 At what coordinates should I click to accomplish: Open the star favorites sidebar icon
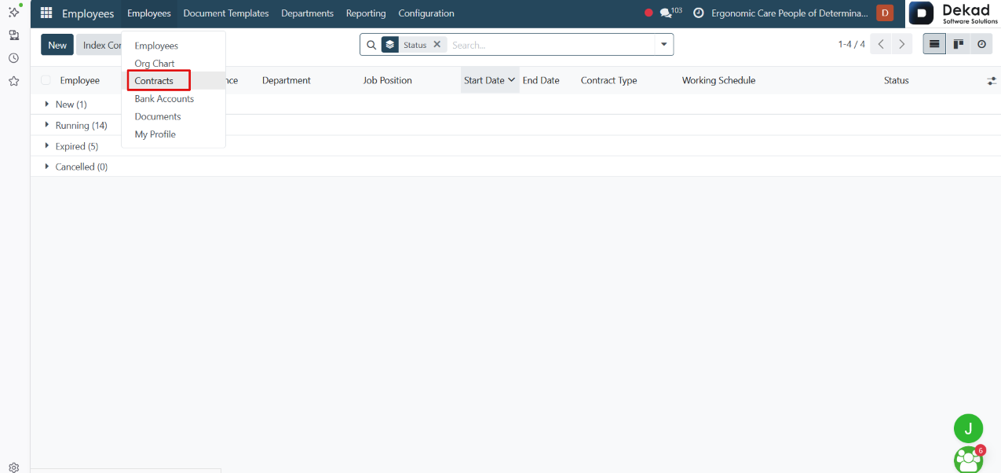pyautogui.click(x=14, y=81)
